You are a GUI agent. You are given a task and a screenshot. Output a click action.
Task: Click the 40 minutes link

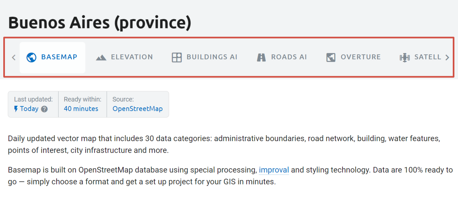coord(81,109)
